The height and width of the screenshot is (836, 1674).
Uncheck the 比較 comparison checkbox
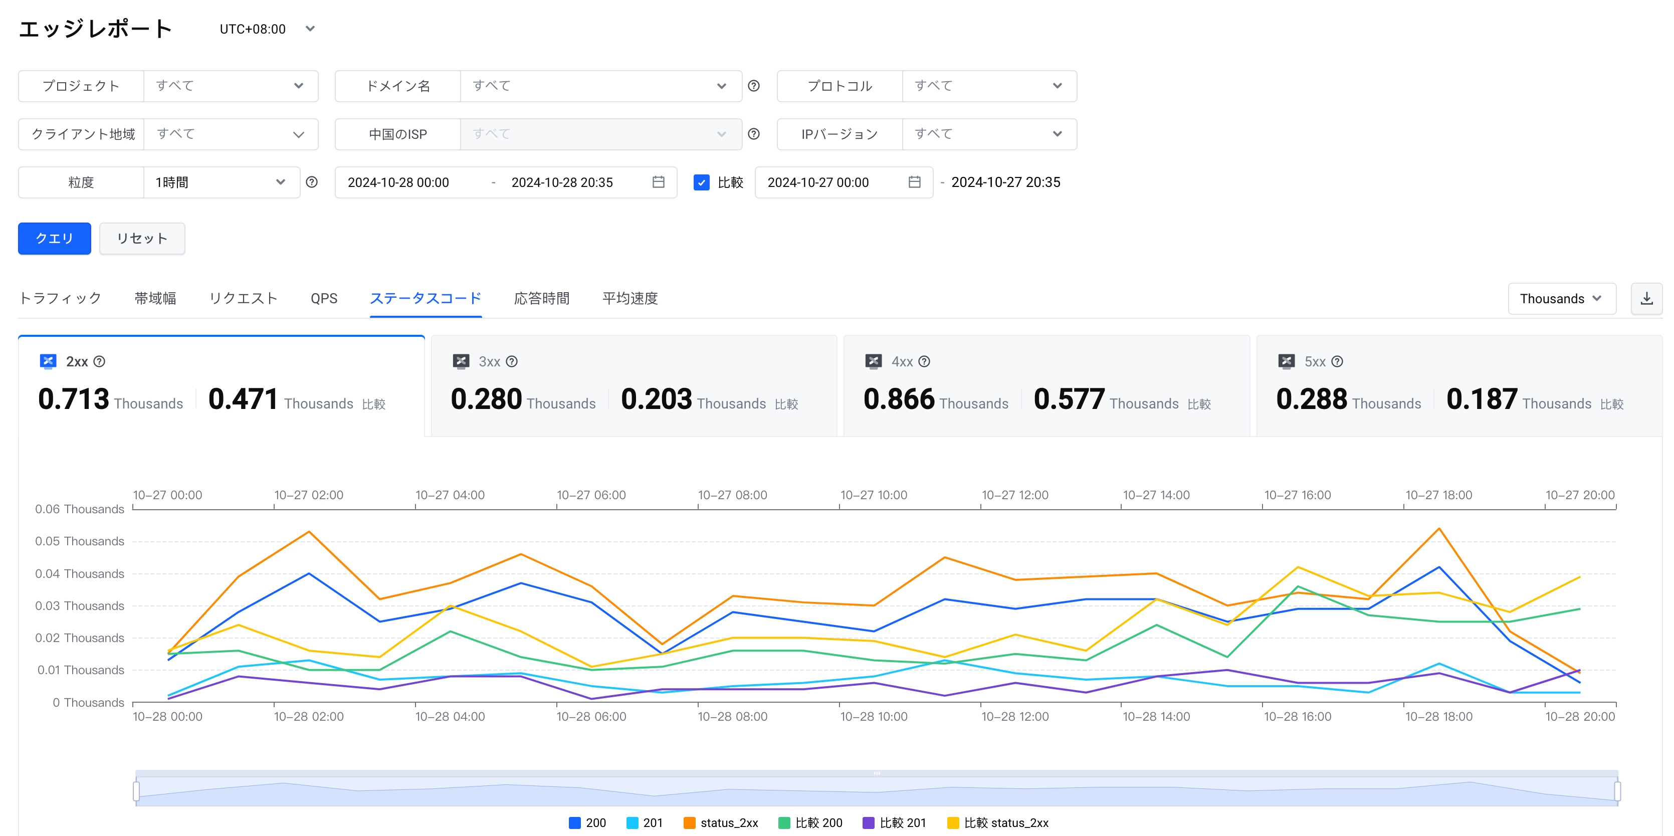click(701, 182)
